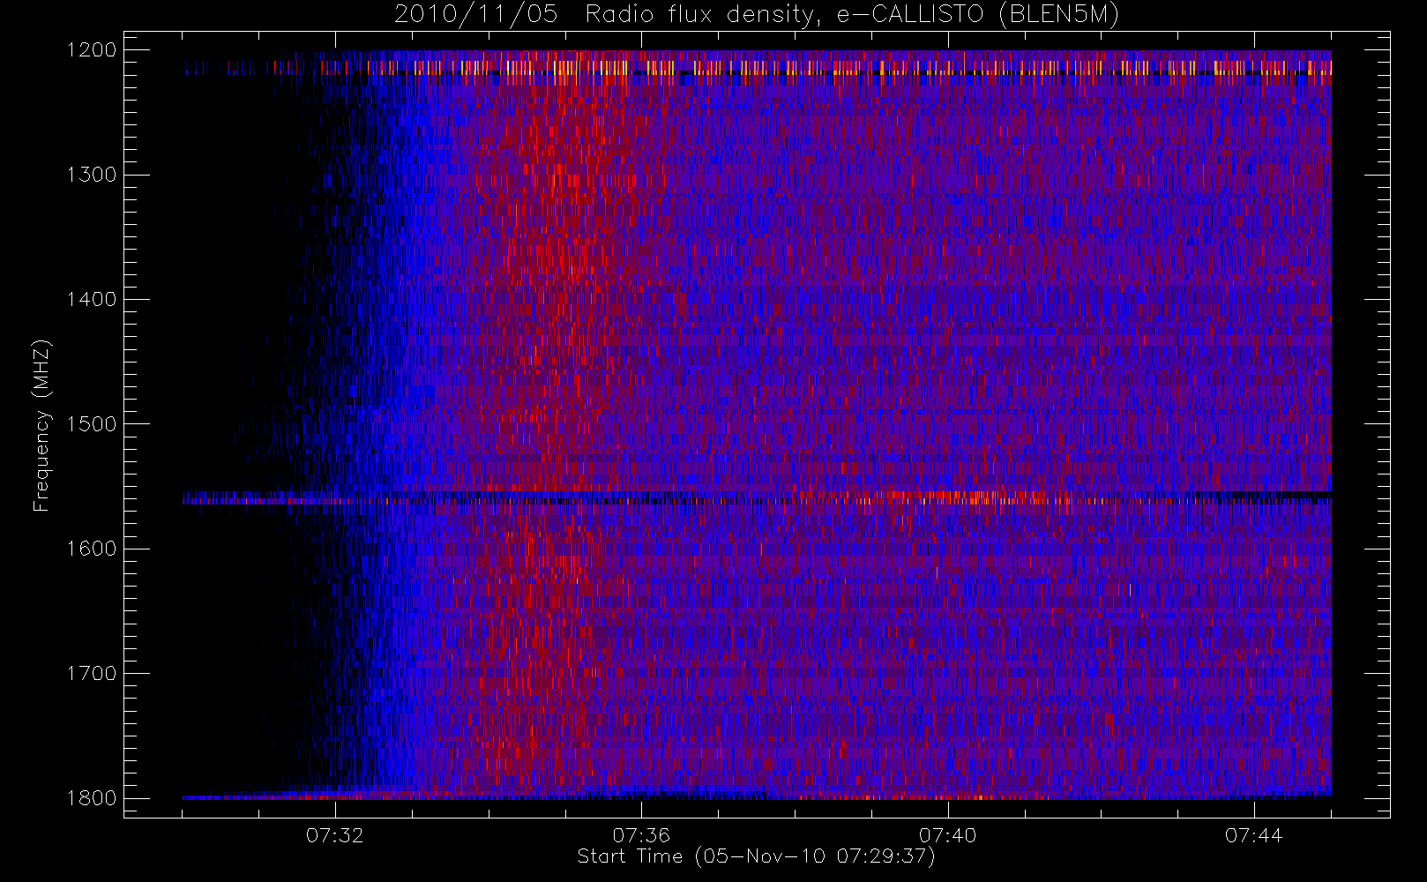Click the 1700 frequency tick label

coord(92,674)
